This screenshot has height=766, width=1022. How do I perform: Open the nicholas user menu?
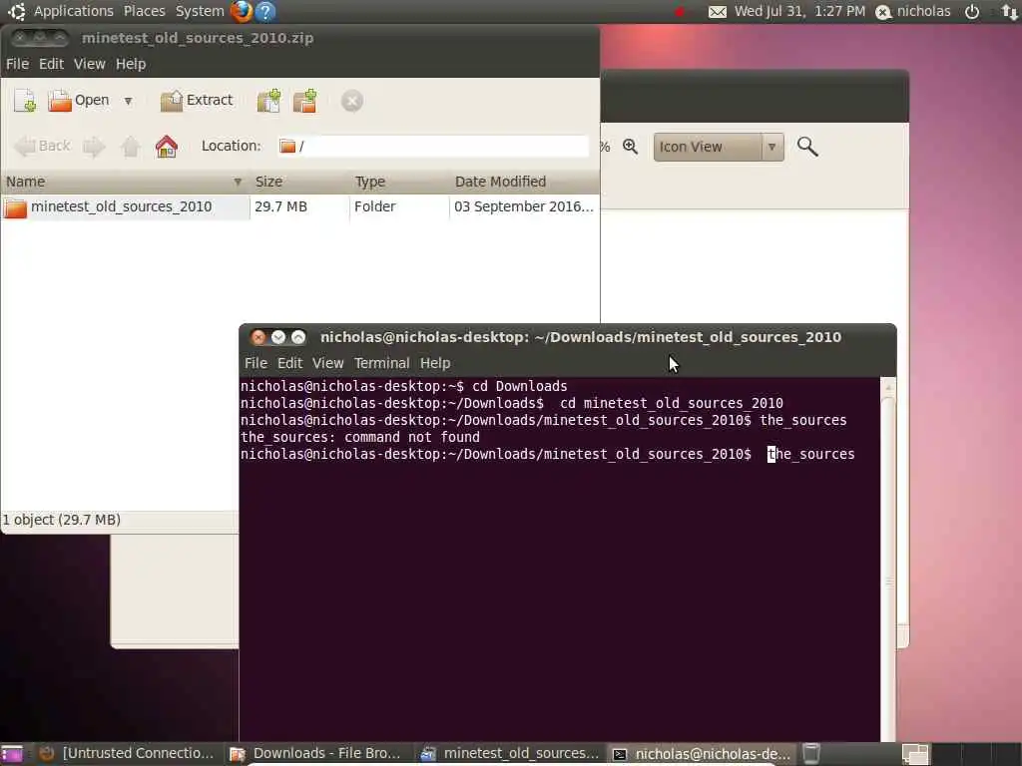pyautogui.click(x=913, y=12)
